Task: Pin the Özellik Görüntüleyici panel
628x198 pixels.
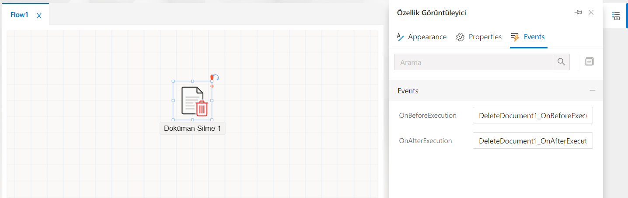Action: point(578,13)
